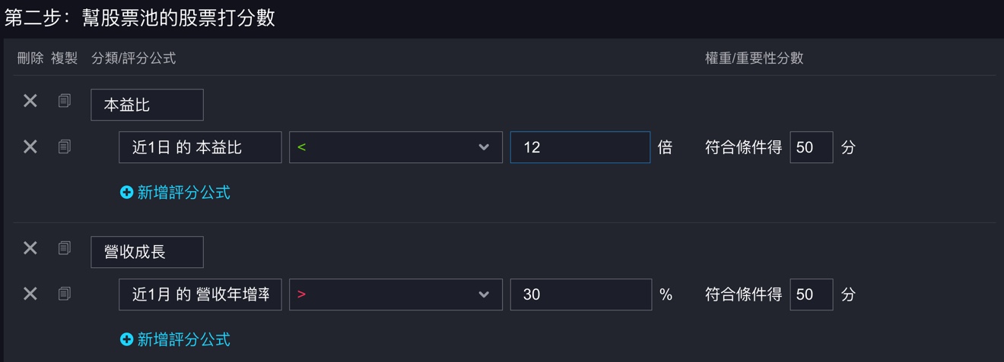Click the score field in the 本益比 row

click(x=811, y=147)
